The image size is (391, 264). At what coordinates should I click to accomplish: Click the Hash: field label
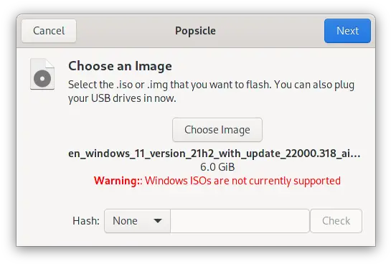coord(86,221)
